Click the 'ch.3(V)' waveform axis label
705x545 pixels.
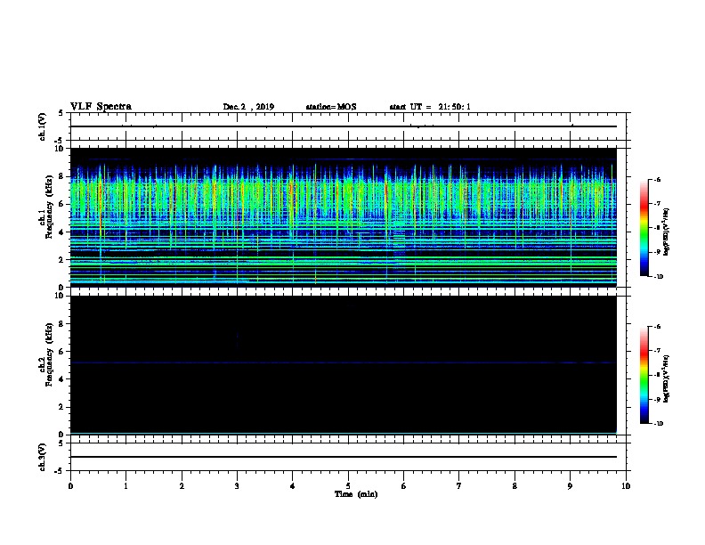pos(42,457)
